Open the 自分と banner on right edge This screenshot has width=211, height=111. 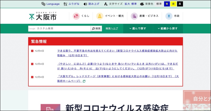(x=197, y=100)
